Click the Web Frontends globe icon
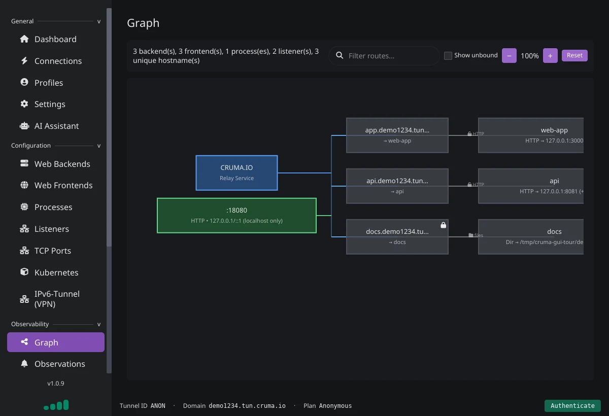Image resolution: width=609 pixels, height=416 pixels. click(24, 185)
